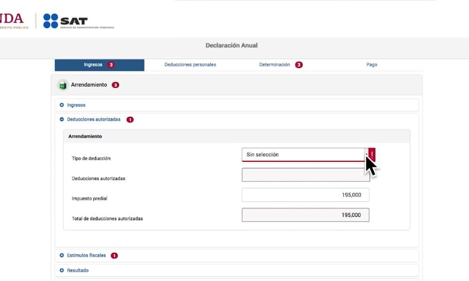Collapse the Deducciones autorizadas section
The image size is (469, 281).
pos(93,120)
